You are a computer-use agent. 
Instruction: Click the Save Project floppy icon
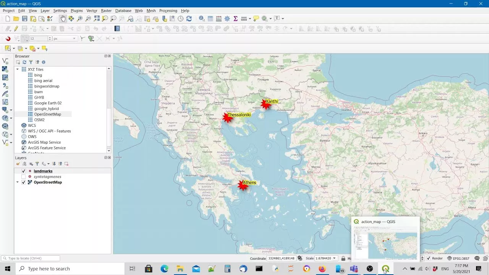24,18
